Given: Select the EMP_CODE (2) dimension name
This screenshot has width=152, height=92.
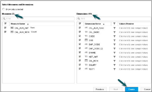Looking at the screenshot, I should (x=96, y=49).
